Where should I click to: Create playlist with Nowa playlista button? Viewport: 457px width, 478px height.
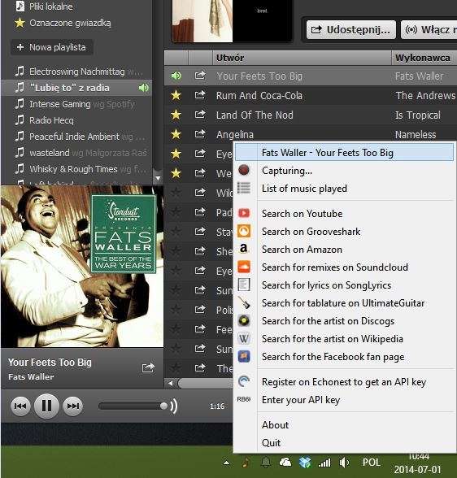[x=52, y=47]
